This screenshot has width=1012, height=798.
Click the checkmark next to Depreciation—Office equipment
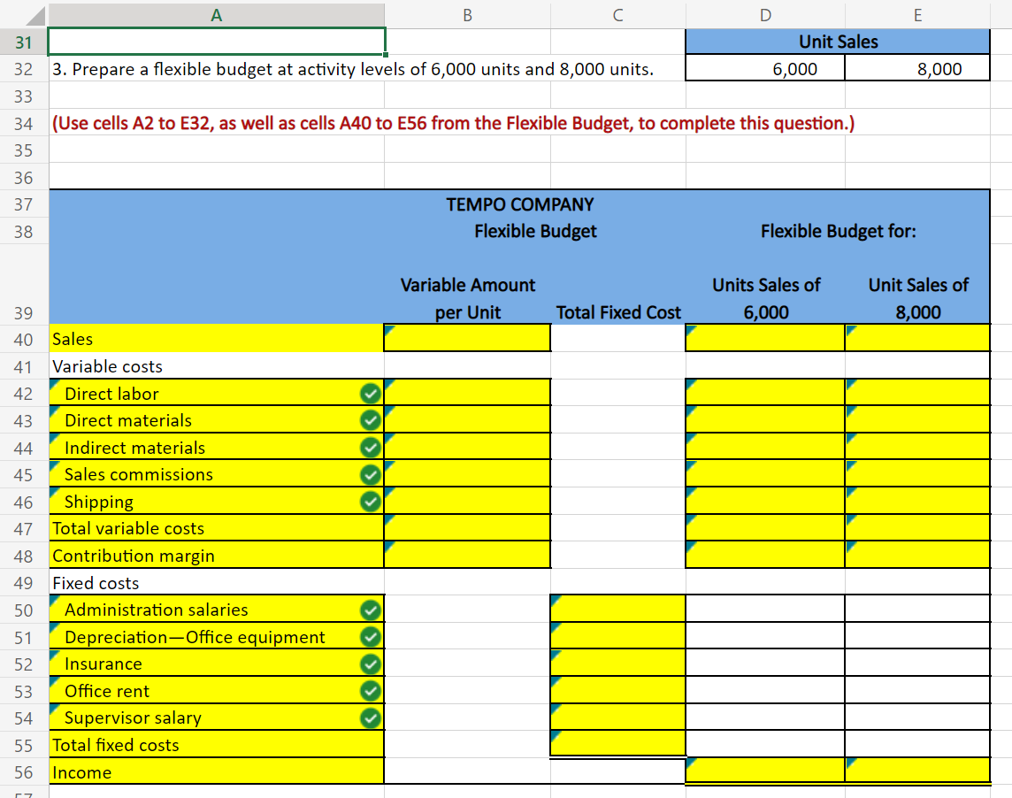click(371, 636)
